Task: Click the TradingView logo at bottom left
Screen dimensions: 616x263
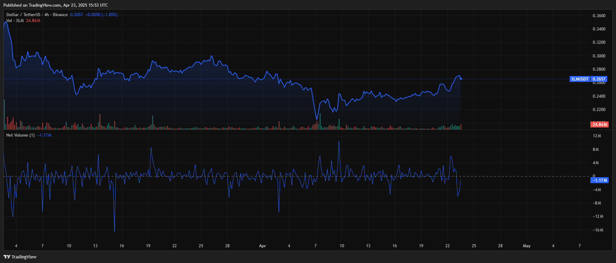Action: 20,257
